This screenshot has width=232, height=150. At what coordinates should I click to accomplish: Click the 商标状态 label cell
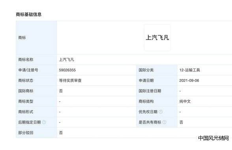pyautogui.click(x=36, y=80)
